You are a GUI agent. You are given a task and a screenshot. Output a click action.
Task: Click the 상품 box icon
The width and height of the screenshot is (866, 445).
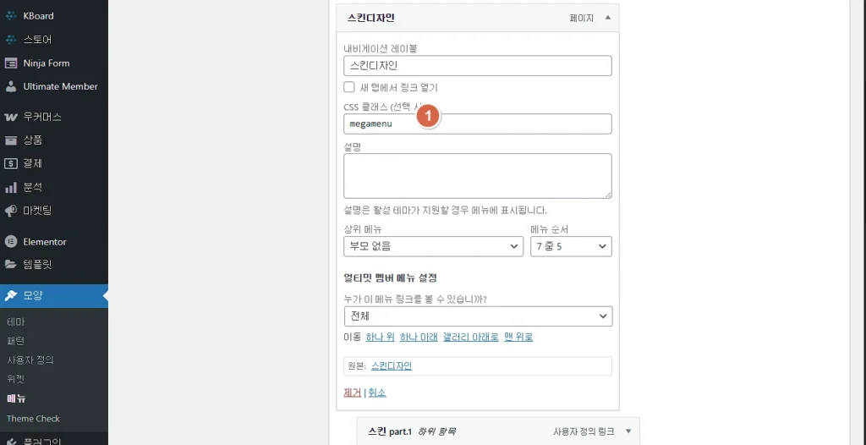pos(10,140)
